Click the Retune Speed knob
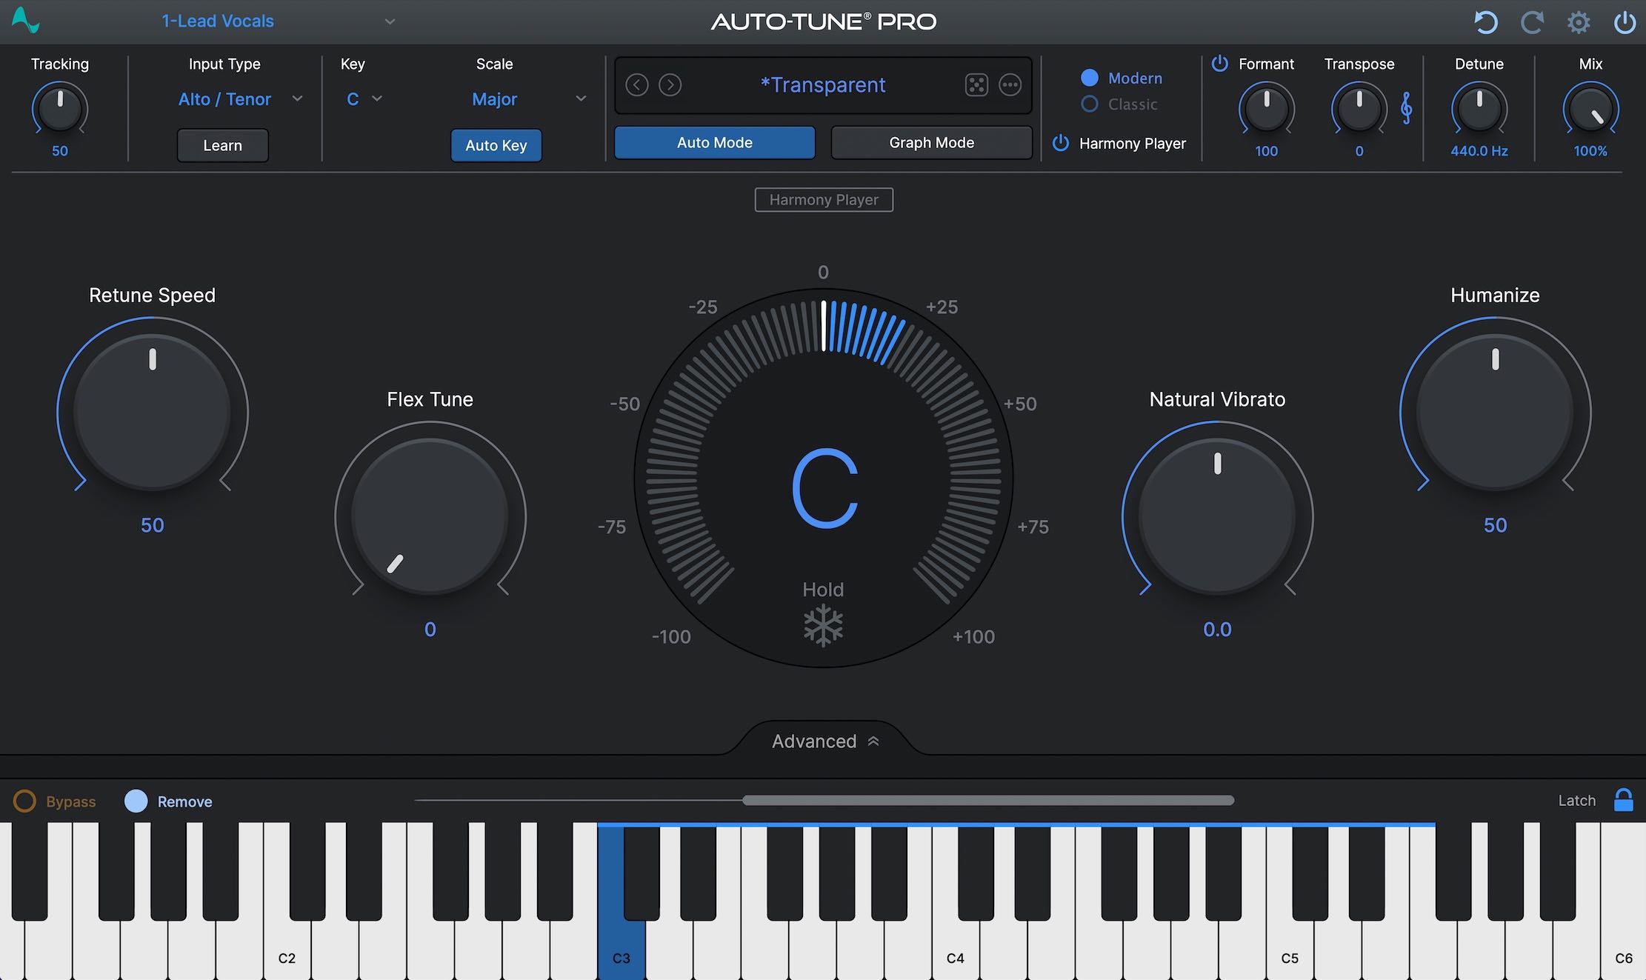Image resolution: width=1646 pixels, height=980 pixels. pyautogui.click(x=153, y=412)
